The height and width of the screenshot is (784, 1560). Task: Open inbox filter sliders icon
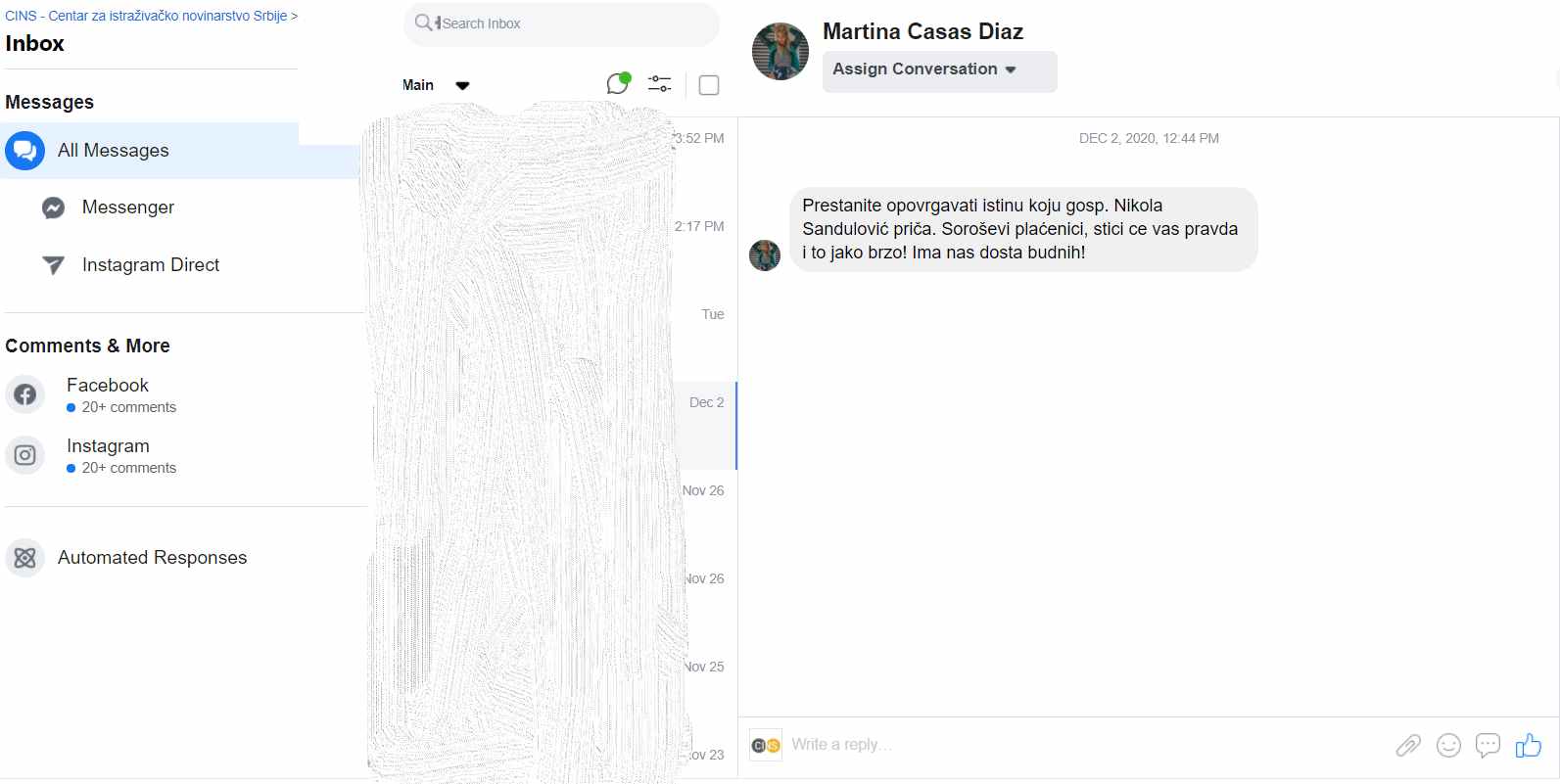point(660,84)
